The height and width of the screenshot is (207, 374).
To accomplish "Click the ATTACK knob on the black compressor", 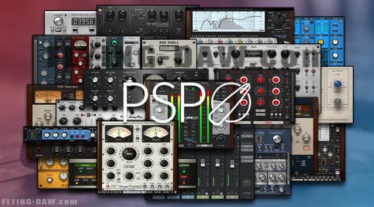I will [95, 80].
